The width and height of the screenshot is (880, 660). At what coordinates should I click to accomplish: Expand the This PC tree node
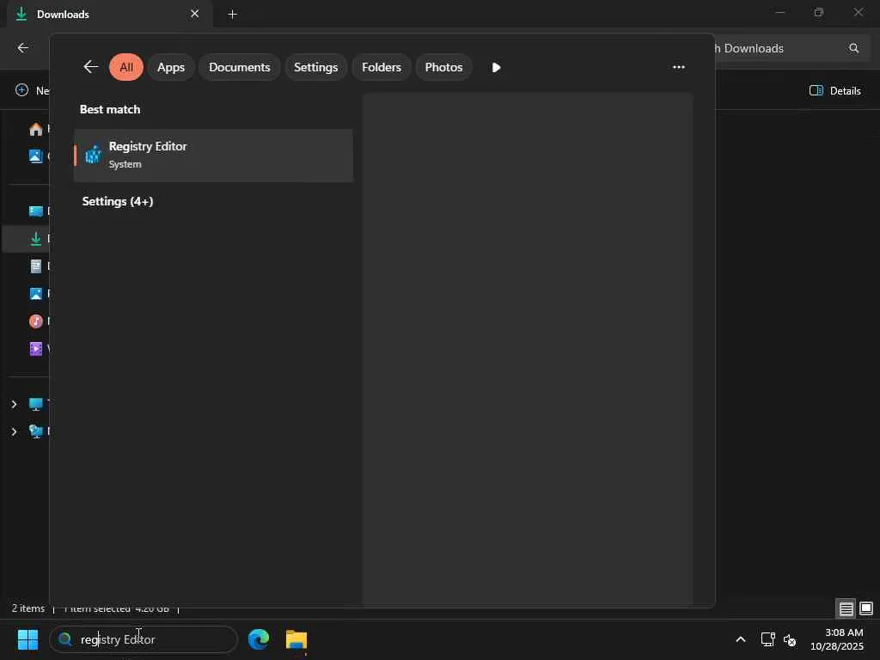tap(14, 404)
